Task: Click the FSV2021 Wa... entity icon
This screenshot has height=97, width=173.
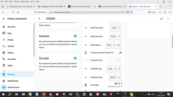Action: point(85,69)
